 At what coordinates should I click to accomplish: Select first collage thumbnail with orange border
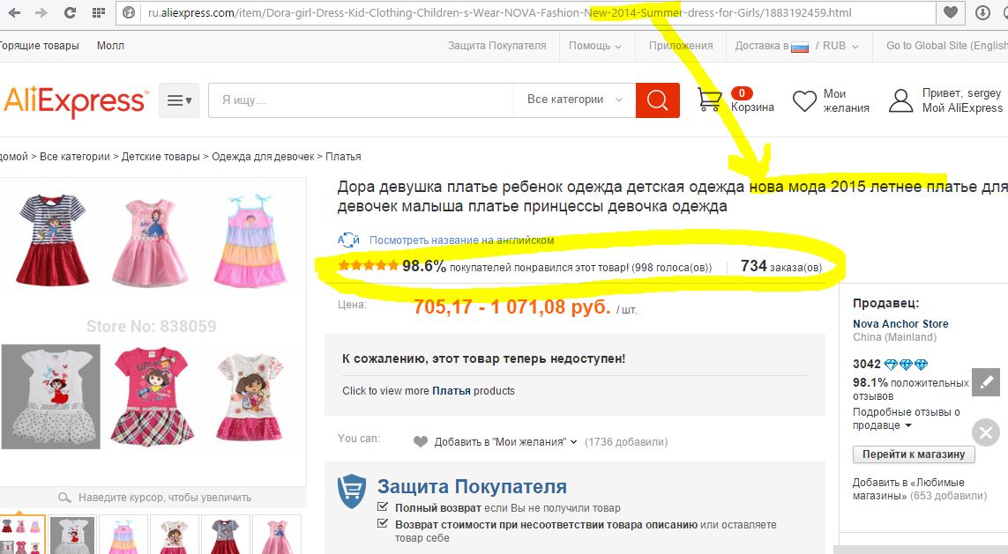tap(23, 535)
